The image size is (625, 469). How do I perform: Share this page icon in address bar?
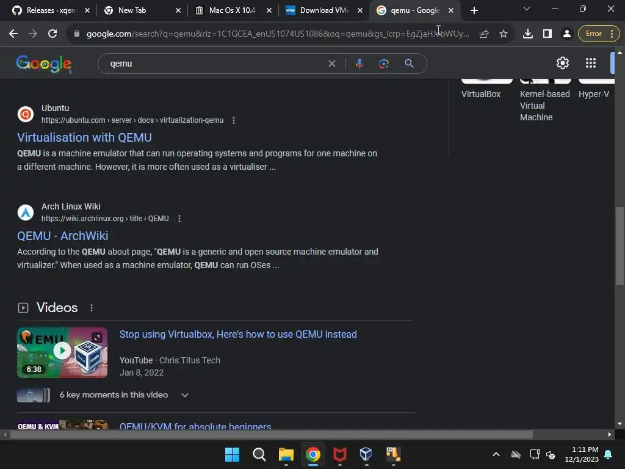(x=484, y=34)
